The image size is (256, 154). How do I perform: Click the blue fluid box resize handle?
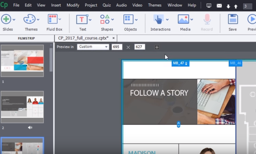(178, 124)
